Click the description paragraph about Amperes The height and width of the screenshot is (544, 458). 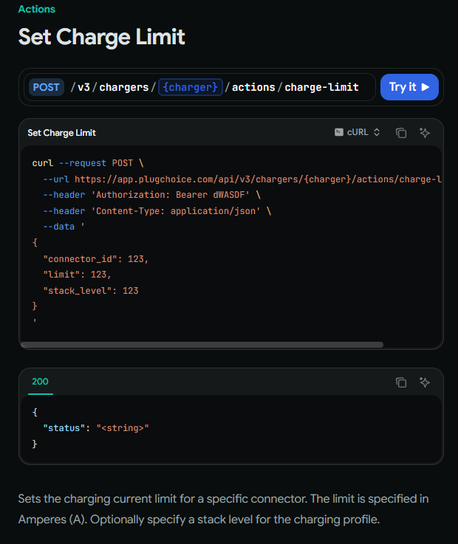(223, 509)
